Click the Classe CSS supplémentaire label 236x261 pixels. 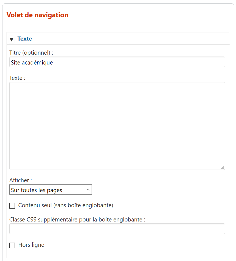(77, 220)
